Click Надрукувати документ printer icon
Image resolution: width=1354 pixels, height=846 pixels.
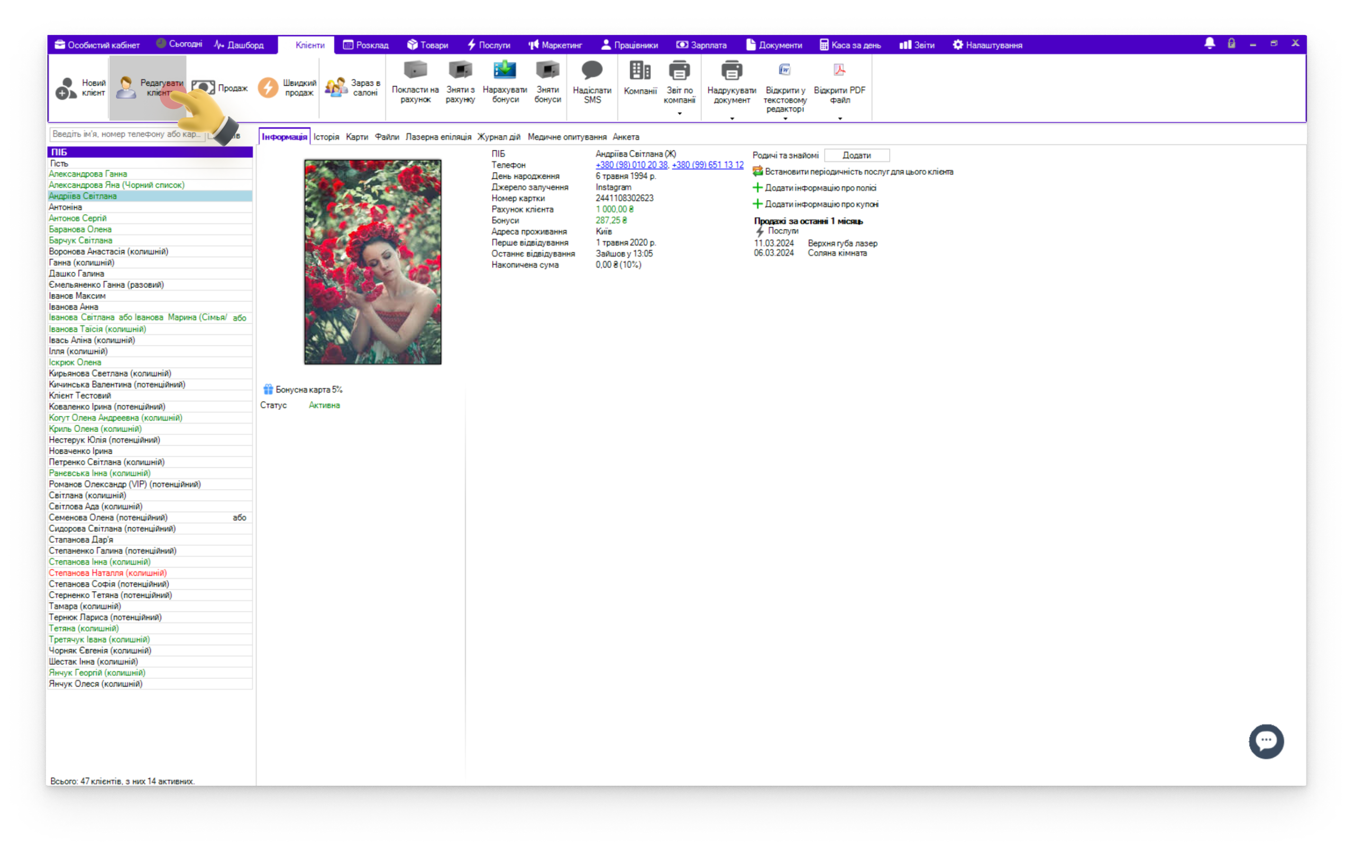click(x=732, y=71)
